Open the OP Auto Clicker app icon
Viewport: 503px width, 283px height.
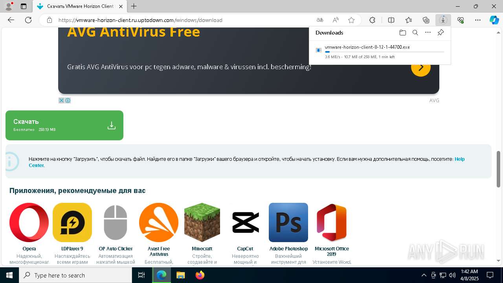click(x=116, y=222)
